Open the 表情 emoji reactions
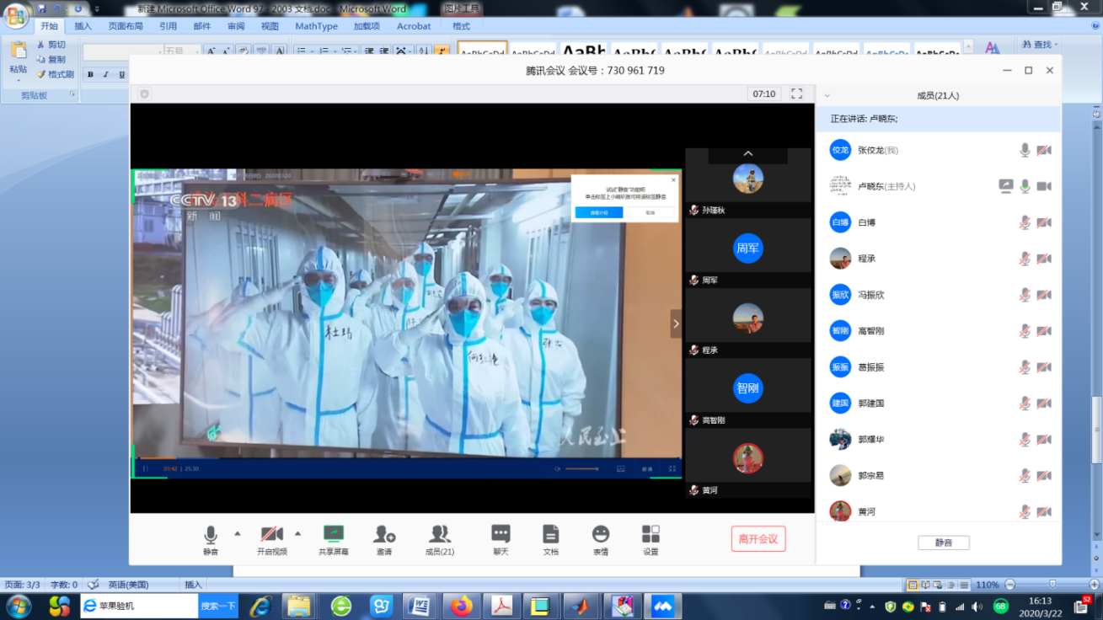Image resolution: width=1103 pixels, height=620 pixels. pos(601,540)
